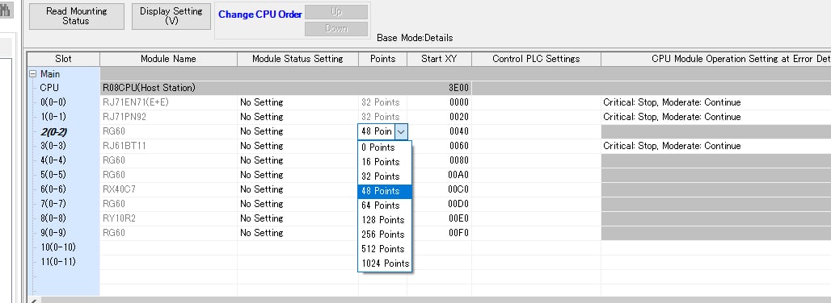Click the greyed Up CPU order button
The image size is (831, 303).
coord(336,11)
